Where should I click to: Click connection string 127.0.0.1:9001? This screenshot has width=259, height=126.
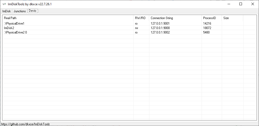tap(160, 24)
